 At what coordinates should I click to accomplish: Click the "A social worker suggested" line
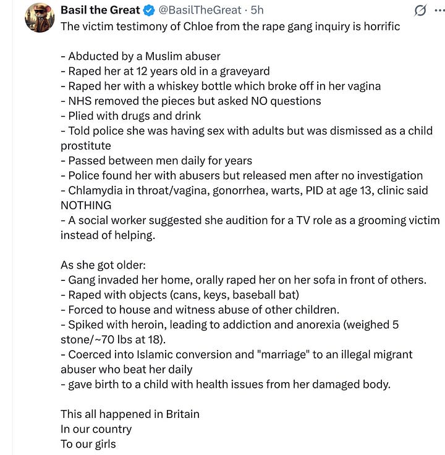pos(250,227)
